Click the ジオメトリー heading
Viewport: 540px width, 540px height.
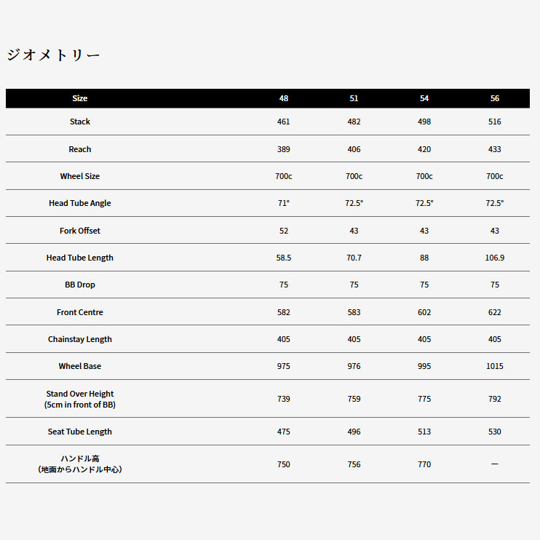[53, 55]
